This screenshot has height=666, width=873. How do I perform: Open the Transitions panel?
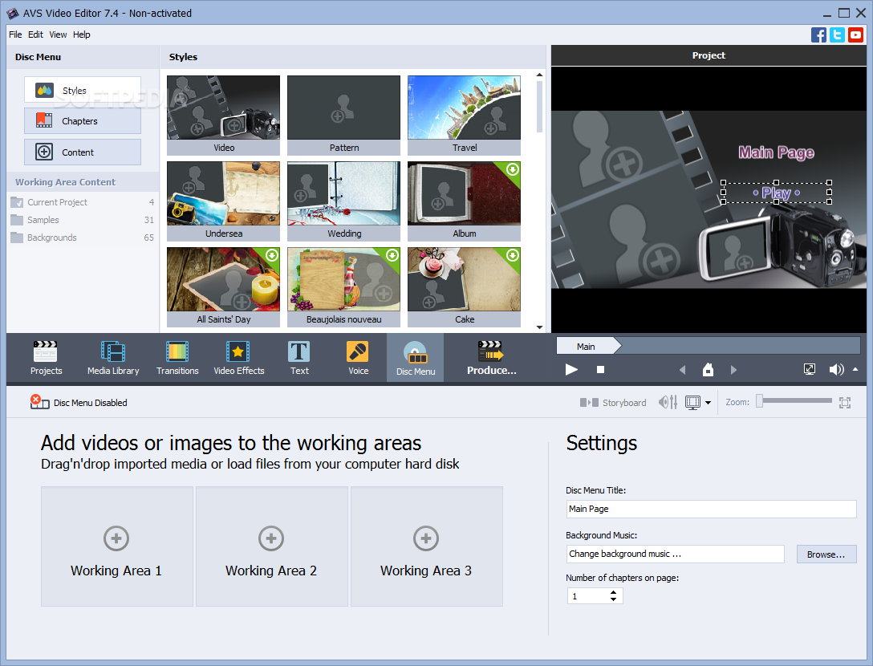(x=177, y=358)
